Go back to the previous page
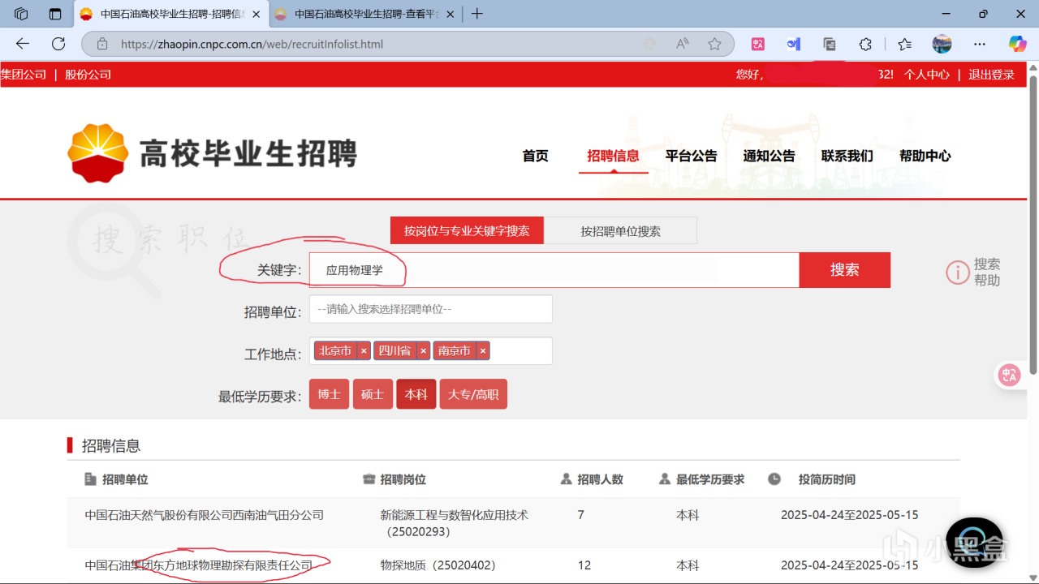Screen dimensions: 1039x584 [x=23, y=44]
